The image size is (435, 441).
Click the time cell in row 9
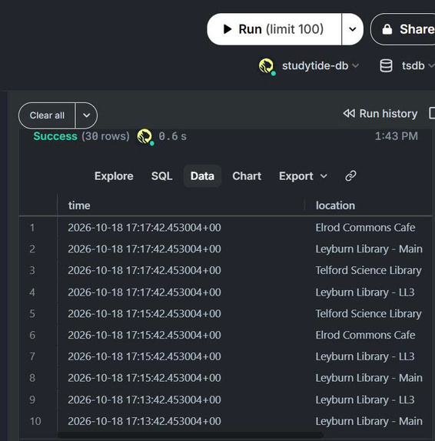pyautogui.click(x=144, y=399)
